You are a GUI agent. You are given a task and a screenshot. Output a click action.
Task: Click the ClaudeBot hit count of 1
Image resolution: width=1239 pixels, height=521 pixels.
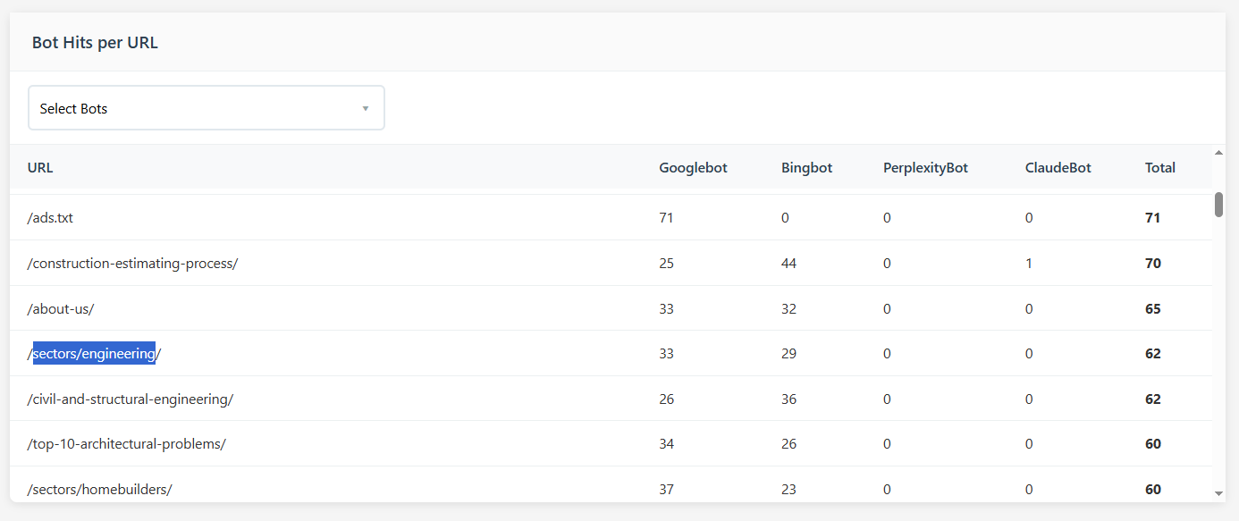click(1029, 263)
